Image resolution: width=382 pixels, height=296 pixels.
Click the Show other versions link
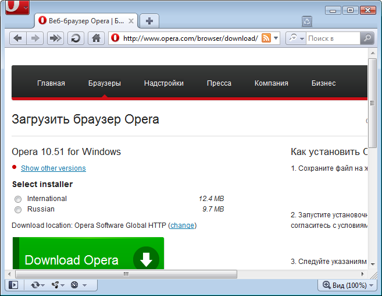[x=53, y=168]
